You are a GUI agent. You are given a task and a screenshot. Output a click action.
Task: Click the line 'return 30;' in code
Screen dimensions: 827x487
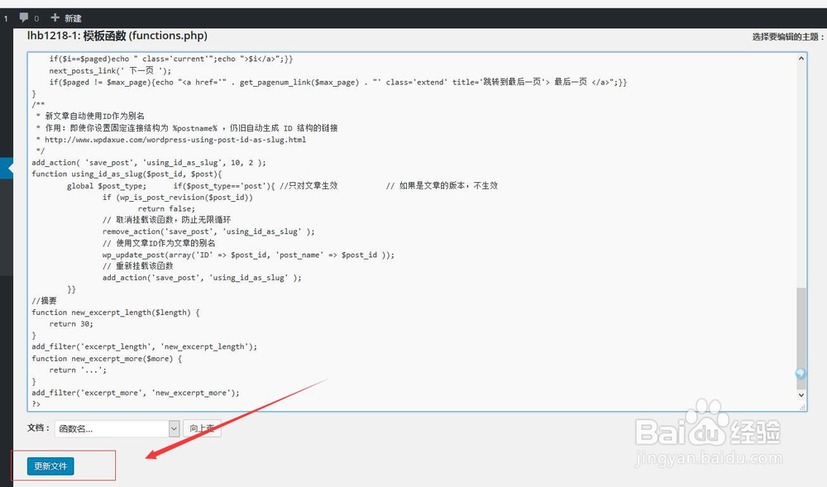[71, 324]
